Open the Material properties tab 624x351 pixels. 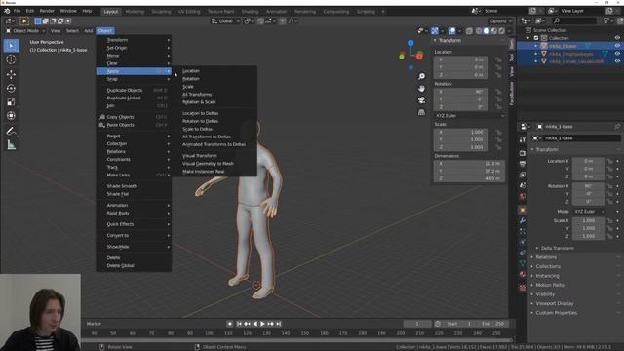[x=523, y=275]
